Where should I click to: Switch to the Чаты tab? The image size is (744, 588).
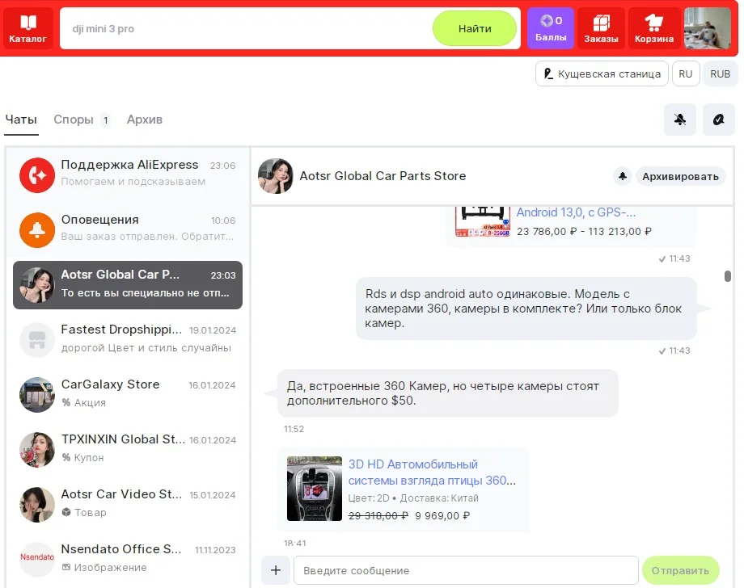pyautogui.click(x=21, y=120)
